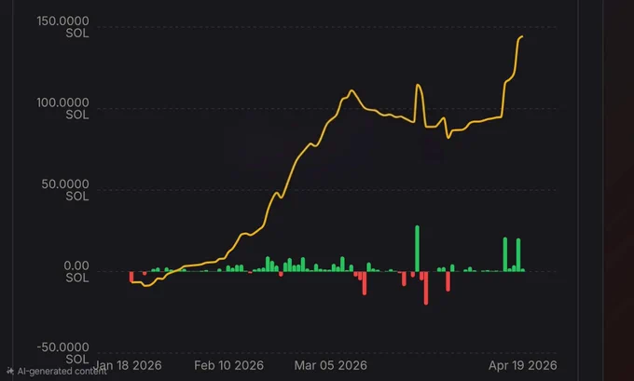Screen dimensions: 634x381
Task: Click the AI-generated content sparkle icon
Action: coord(10,371)
